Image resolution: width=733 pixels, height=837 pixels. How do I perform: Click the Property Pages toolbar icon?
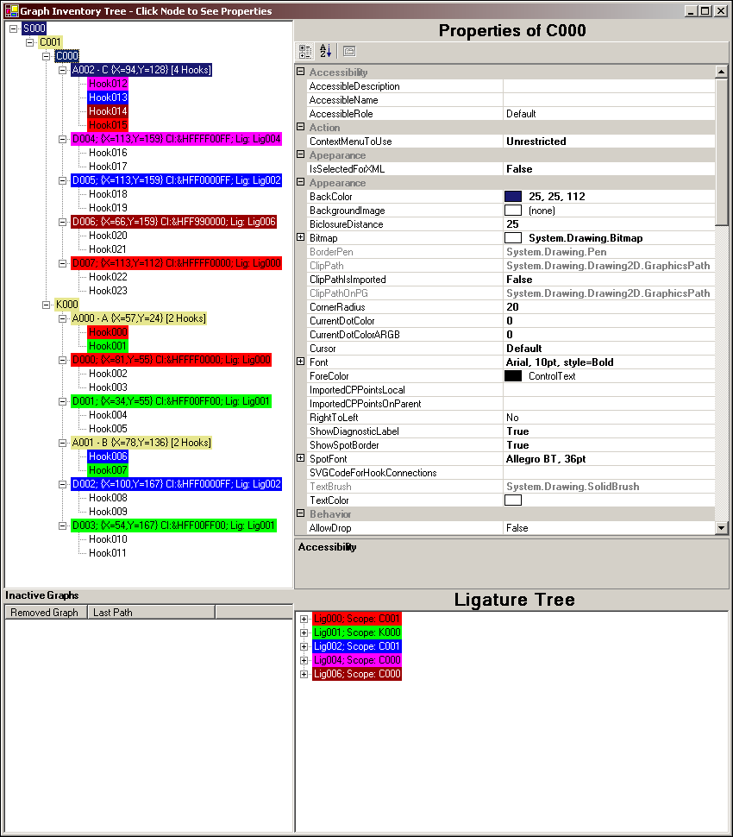point(348,51)
